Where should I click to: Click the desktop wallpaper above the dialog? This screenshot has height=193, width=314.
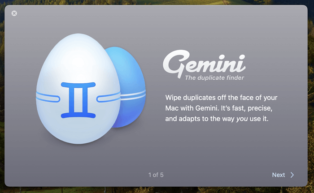click(157, 2)
